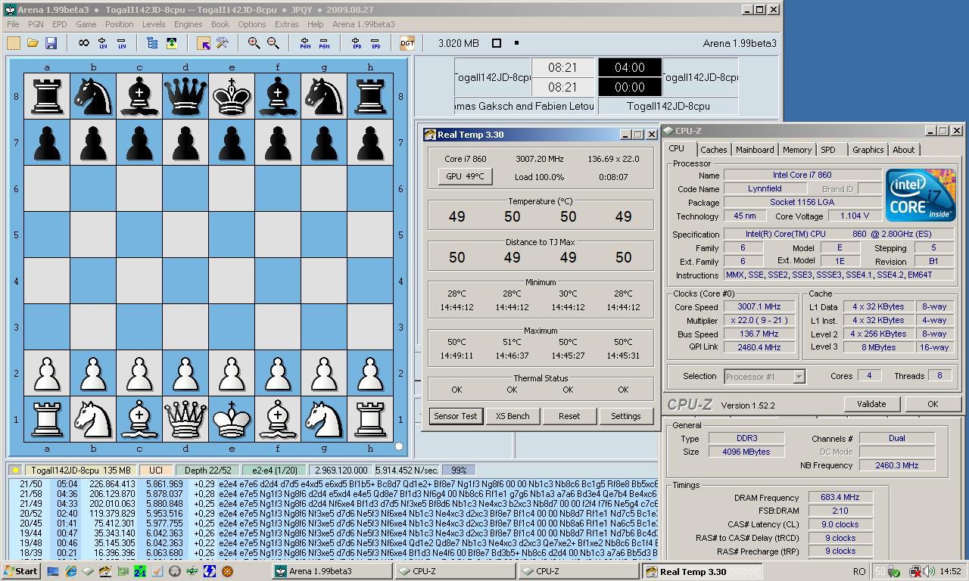Switch to the Caches tab in CPU-Z
969x581 pixels.
pos(713,150)
